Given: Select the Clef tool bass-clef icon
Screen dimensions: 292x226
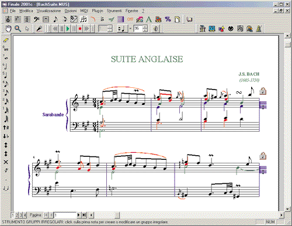Looking at the screenshot, I should (x=36, y=19).
